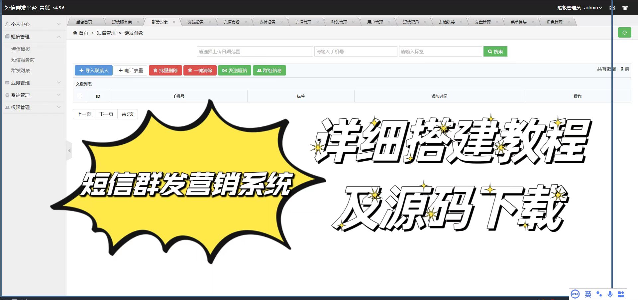The height and width of the screenshot is (300, 638).
Task: Close the 短信记录 tab
Action: [x=425, y=22]
